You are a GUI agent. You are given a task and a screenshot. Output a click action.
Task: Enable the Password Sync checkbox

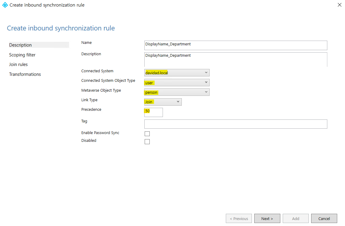(x=147, y=134)
